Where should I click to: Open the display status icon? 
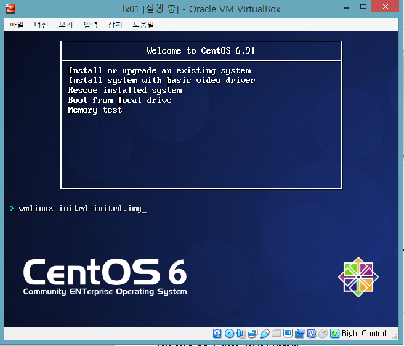coord(288,333)
